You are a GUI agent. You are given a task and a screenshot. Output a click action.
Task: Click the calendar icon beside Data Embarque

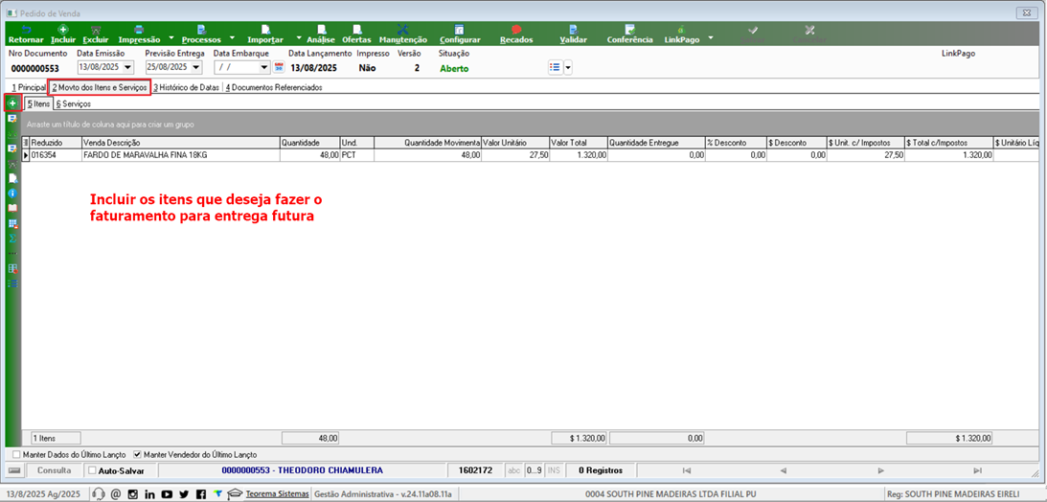(x=279, y=67)
